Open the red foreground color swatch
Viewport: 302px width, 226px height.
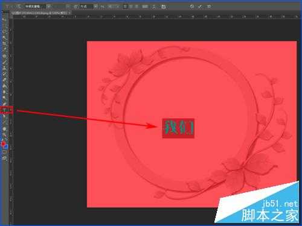(x=3, y=143)
